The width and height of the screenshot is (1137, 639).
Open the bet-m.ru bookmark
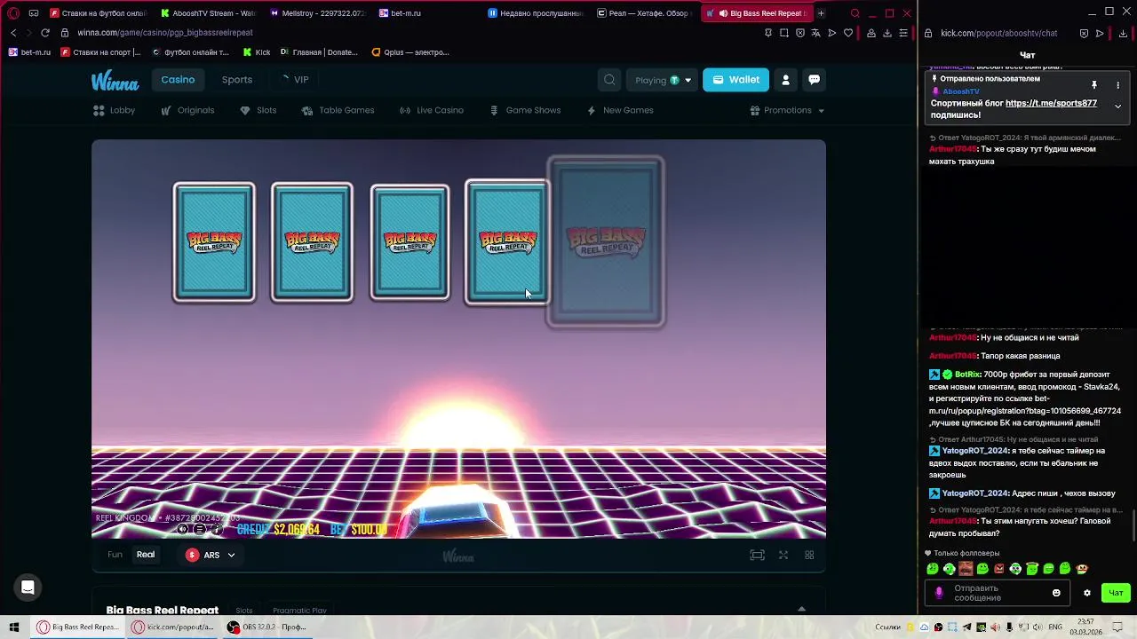click(29, 52)
